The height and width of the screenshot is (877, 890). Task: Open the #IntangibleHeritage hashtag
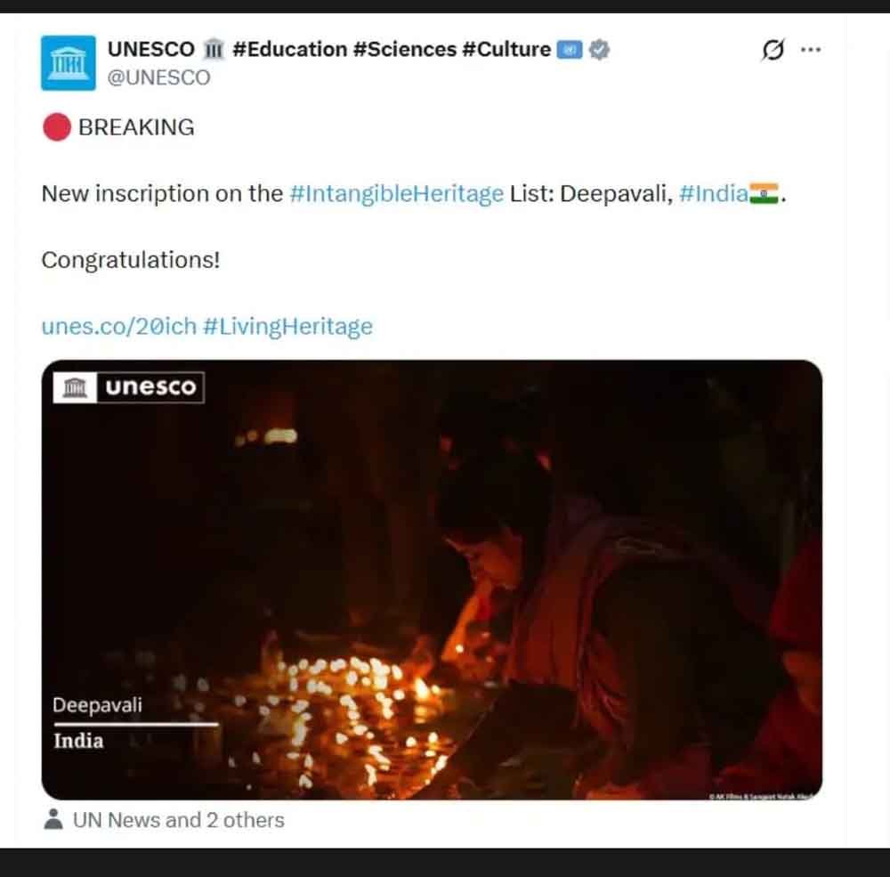[x=396, y=194]
